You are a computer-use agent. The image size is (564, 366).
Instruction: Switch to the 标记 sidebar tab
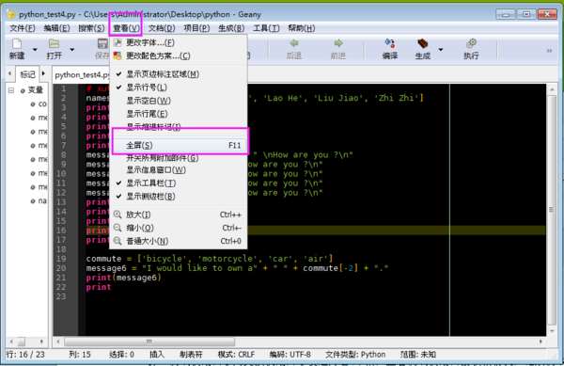pos(27,74)
